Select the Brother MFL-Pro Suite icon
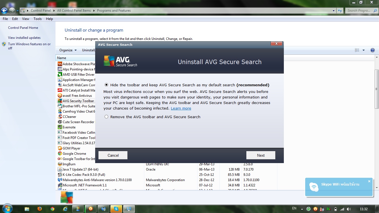Viewport: 379px width, 213px height. click(x=60, y=106)
